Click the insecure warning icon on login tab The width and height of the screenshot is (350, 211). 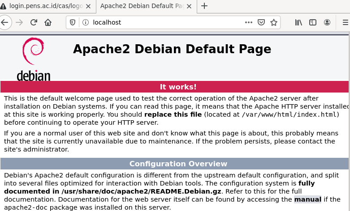pos(3,6)
